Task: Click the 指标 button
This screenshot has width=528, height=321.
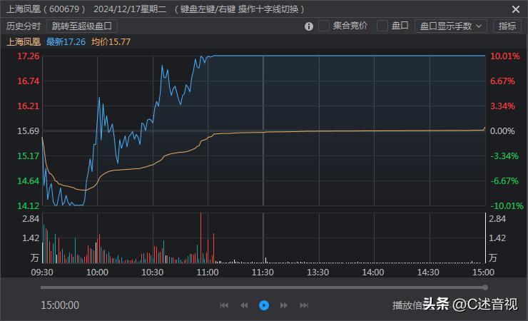Action: [507, 26]
